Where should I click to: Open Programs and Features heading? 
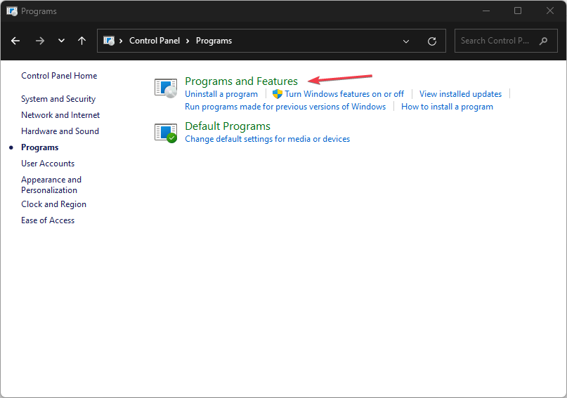point(241,81)
